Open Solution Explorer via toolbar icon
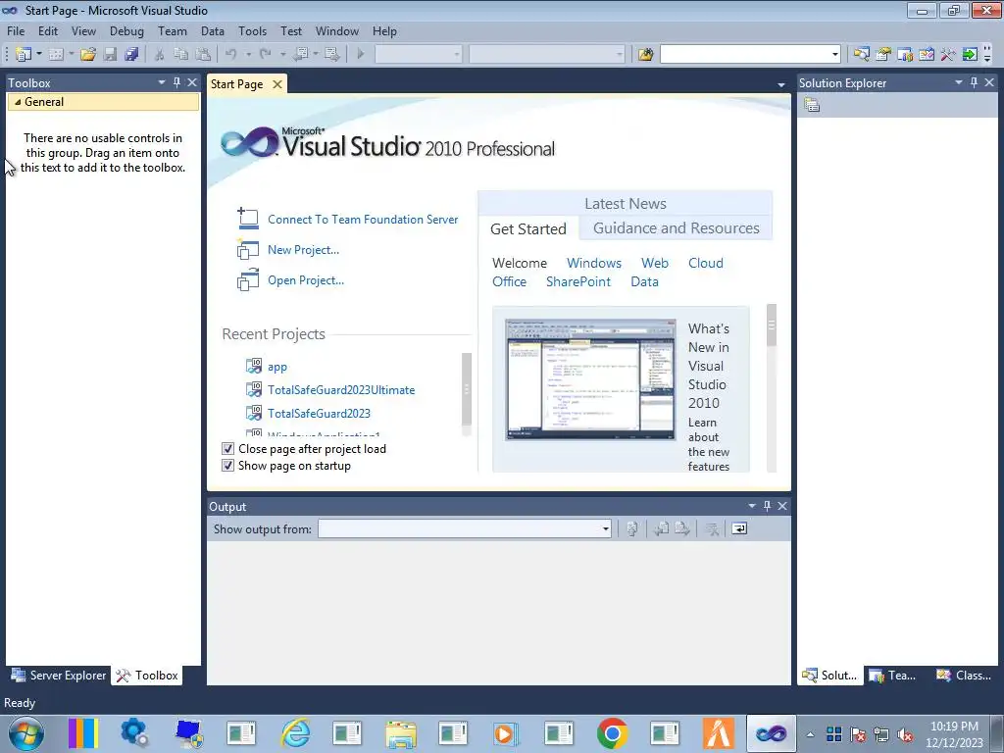Image resolution: width=1004 pixels, height=753 pixels. [x=862, y=55]
